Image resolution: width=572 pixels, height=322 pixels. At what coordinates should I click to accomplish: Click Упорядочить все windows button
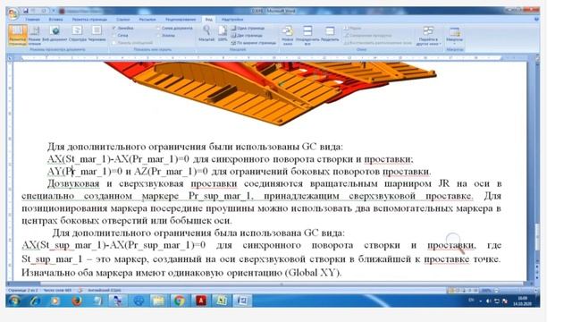(307, 35)
